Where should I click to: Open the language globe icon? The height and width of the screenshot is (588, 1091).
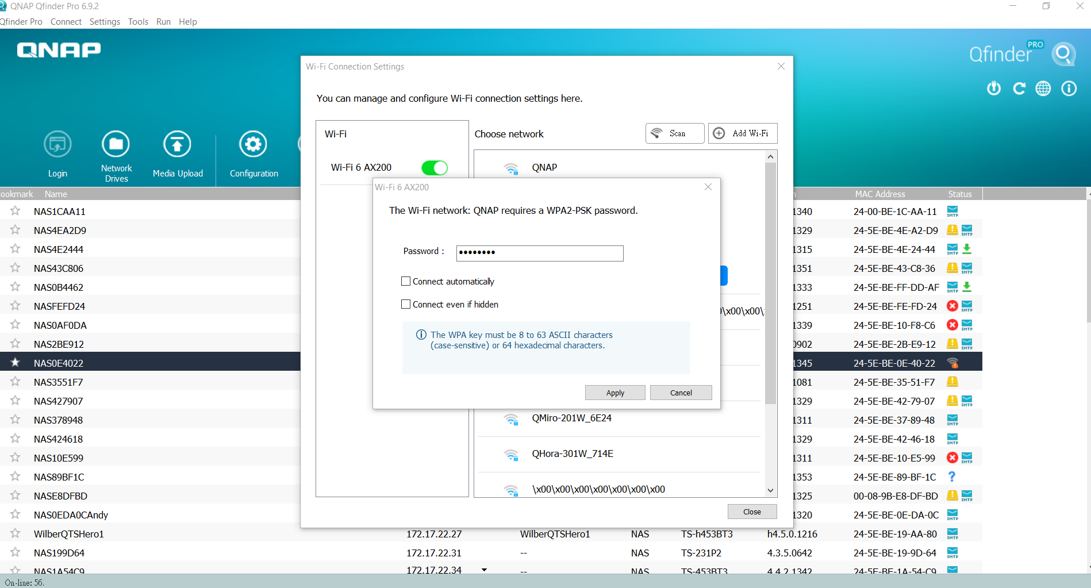(1043, 89)
